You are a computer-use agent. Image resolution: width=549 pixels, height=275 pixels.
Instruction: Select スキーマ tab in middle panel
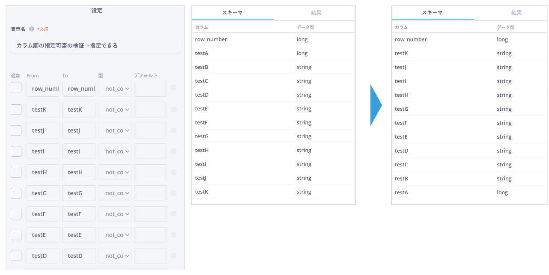[233, 13]
